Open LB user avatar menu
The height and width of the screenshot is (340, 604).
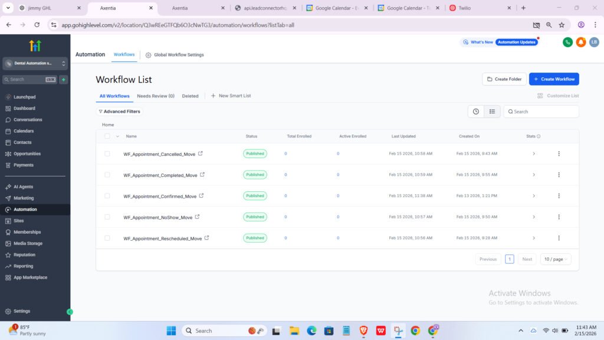click(594, 42)
